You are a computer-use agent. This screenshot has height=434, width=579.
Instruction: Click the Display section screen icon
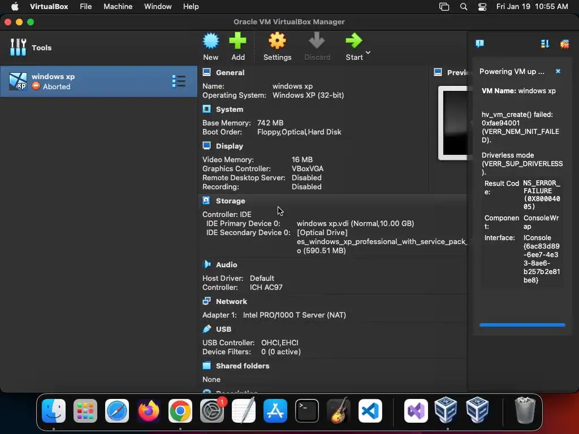click(x=207, y=146)
